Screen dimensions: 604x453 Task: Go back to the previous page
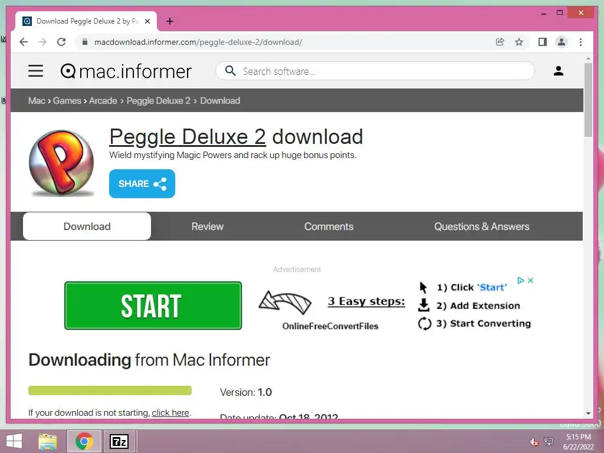pyautogui.click(x=24, y=42)
